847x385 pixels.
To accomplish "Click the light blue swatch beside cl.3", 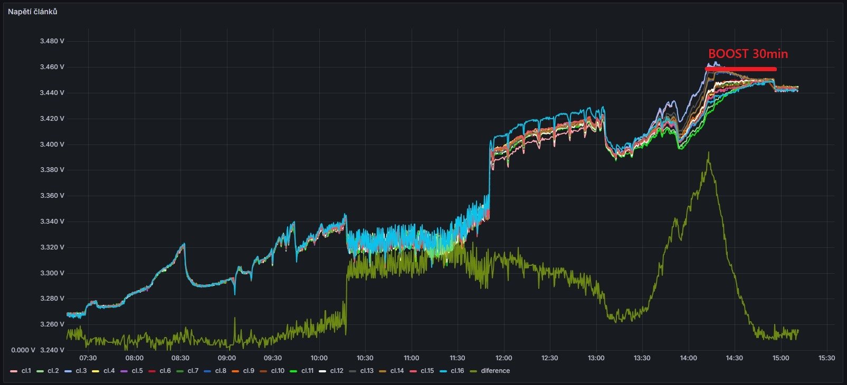I will (x=68, y=371).
